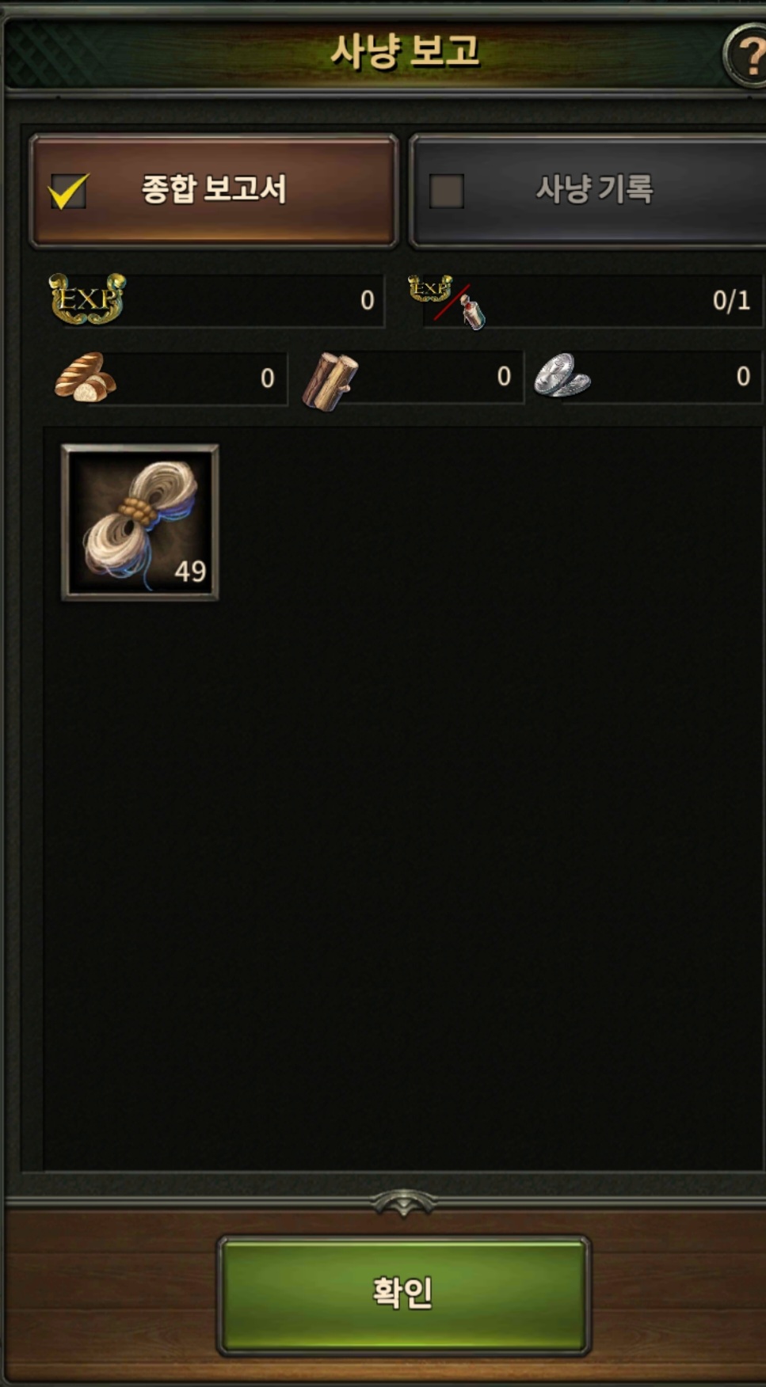The height and width of the screenshot is (1387, 766).
Task: Select the 종합 보고서 tab
Action: (214, 191)
